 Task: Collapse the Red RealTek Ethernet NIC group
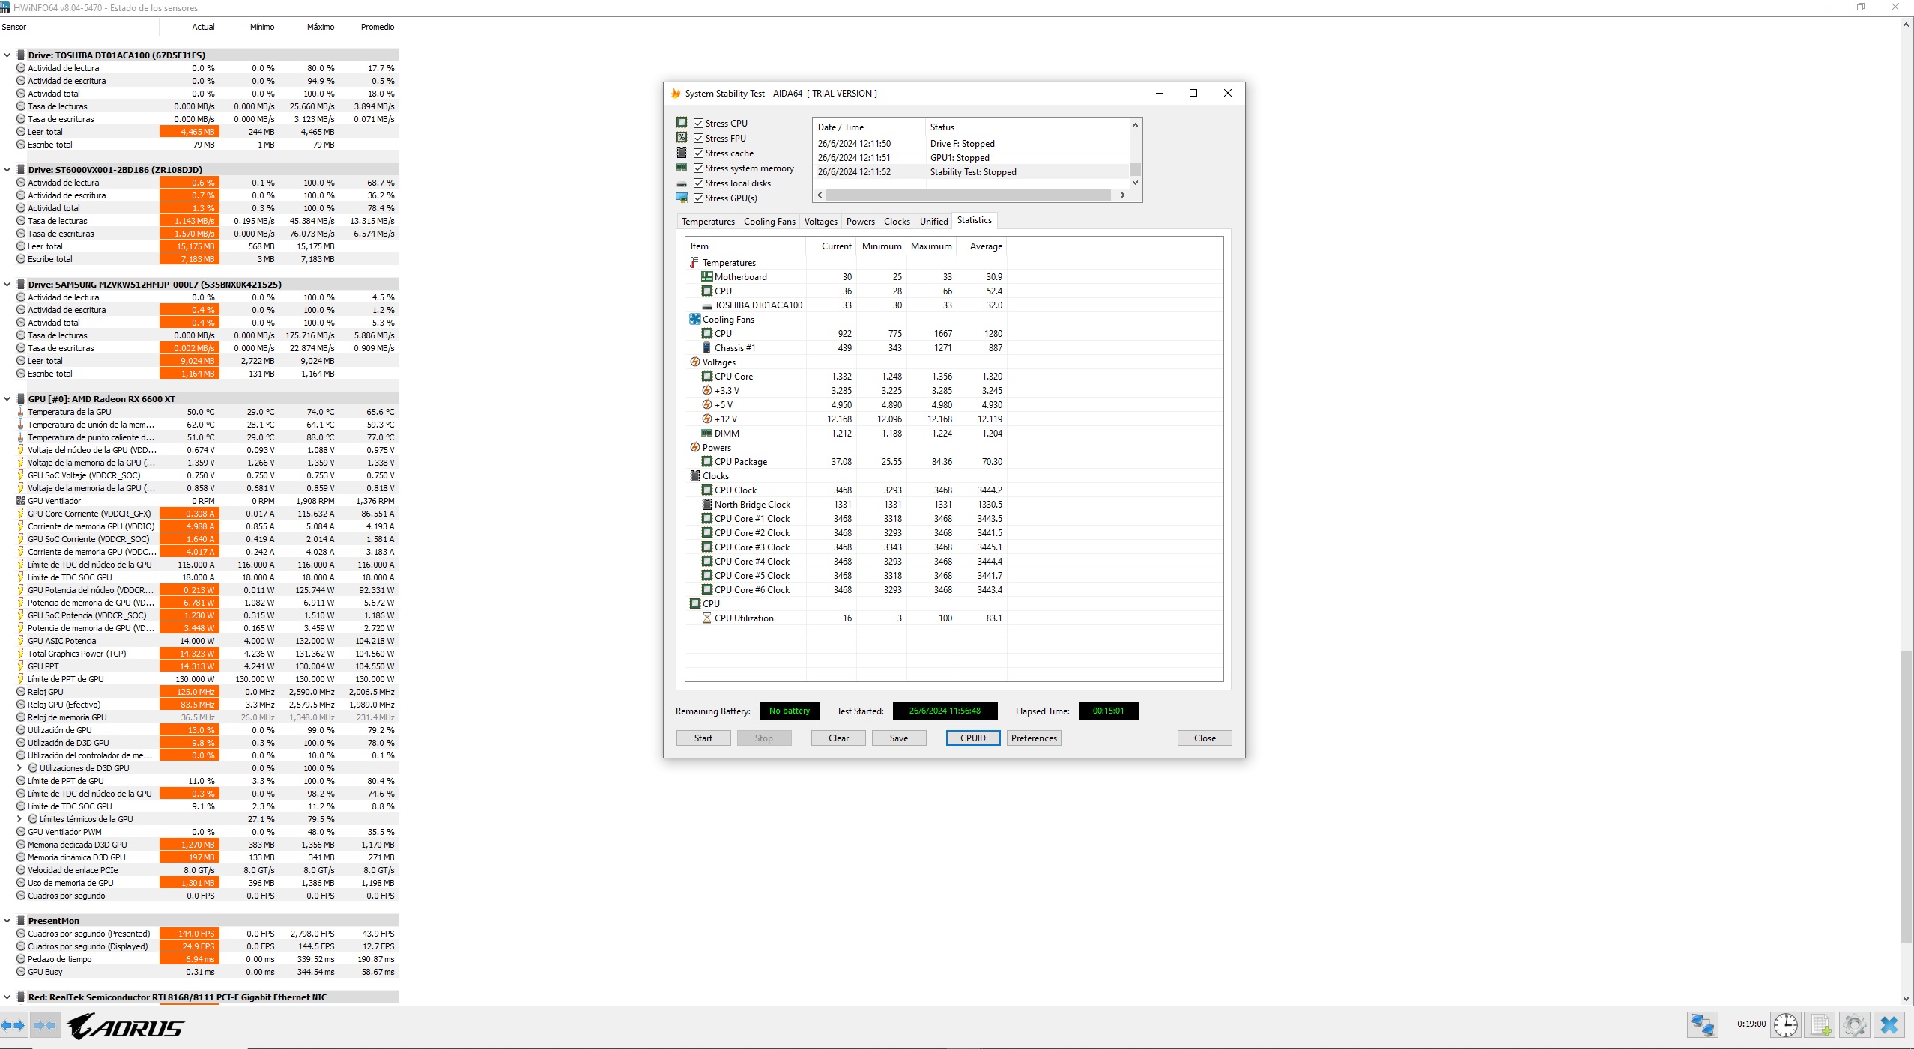[7, 997]
